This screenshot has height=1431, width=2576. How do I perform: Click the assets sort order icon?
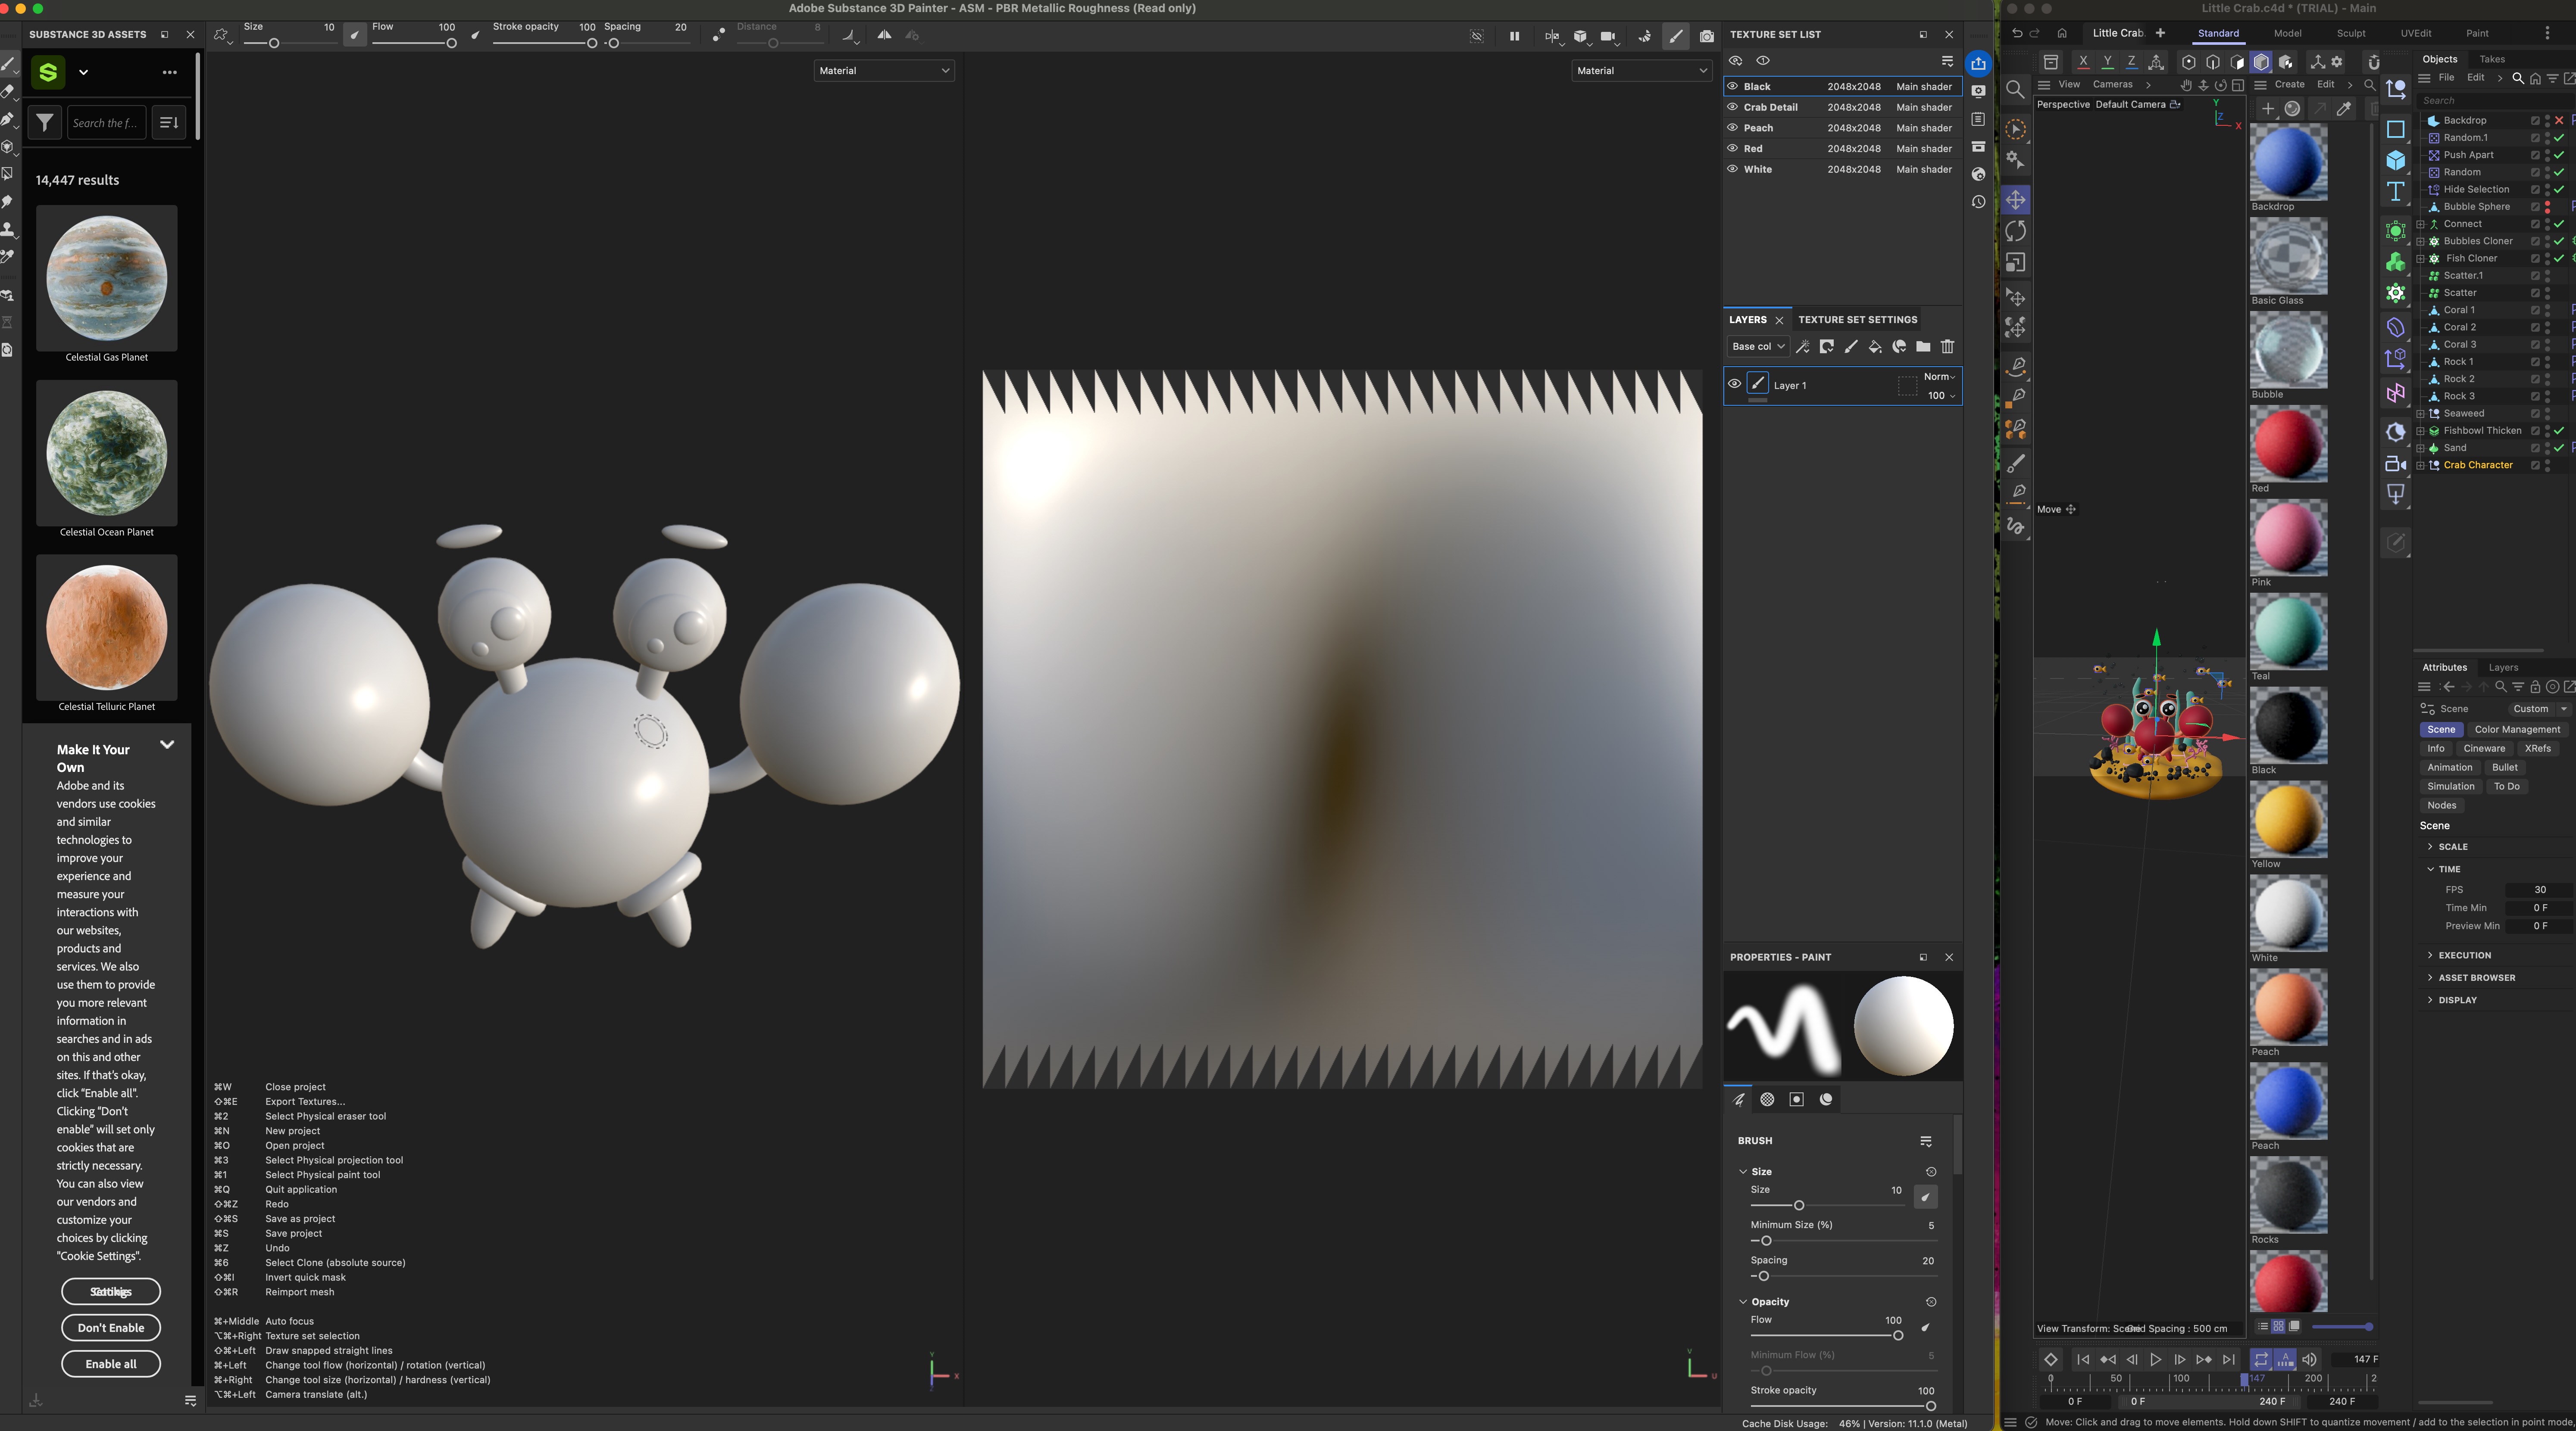[x=169, y=123]
